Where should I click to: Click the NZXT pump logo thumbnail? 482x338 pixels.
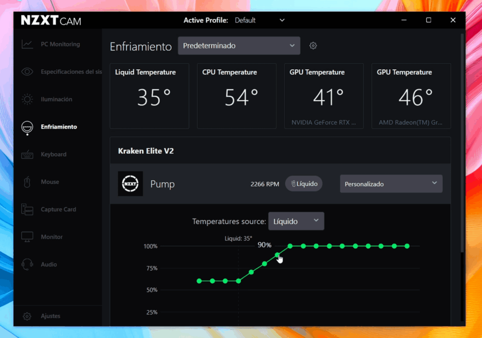pyautogui.click(x=130, y=184)
